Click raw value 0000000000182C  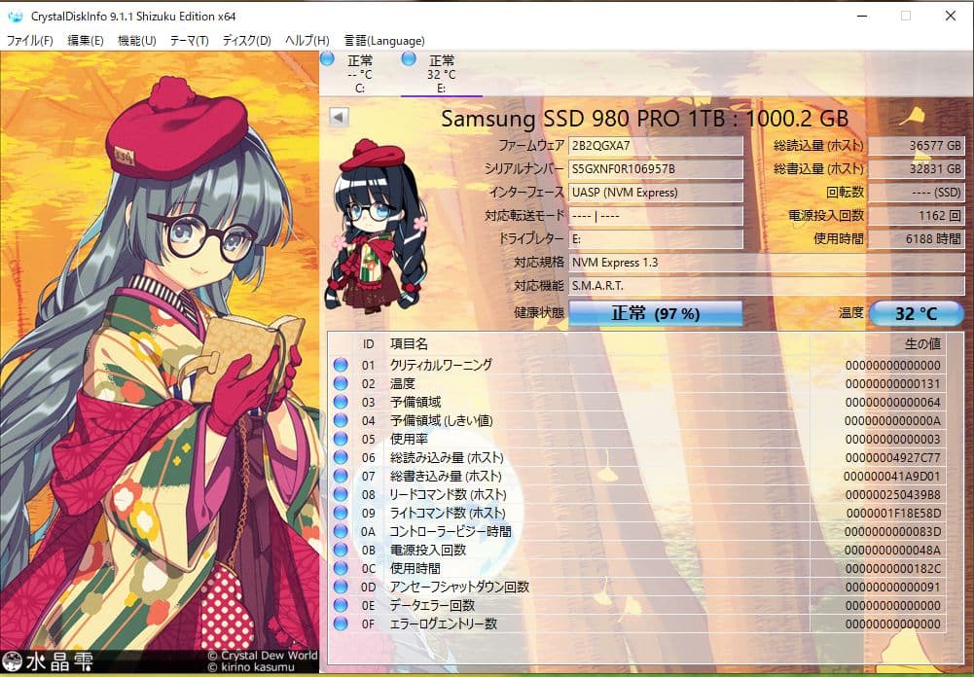(892, 569)
